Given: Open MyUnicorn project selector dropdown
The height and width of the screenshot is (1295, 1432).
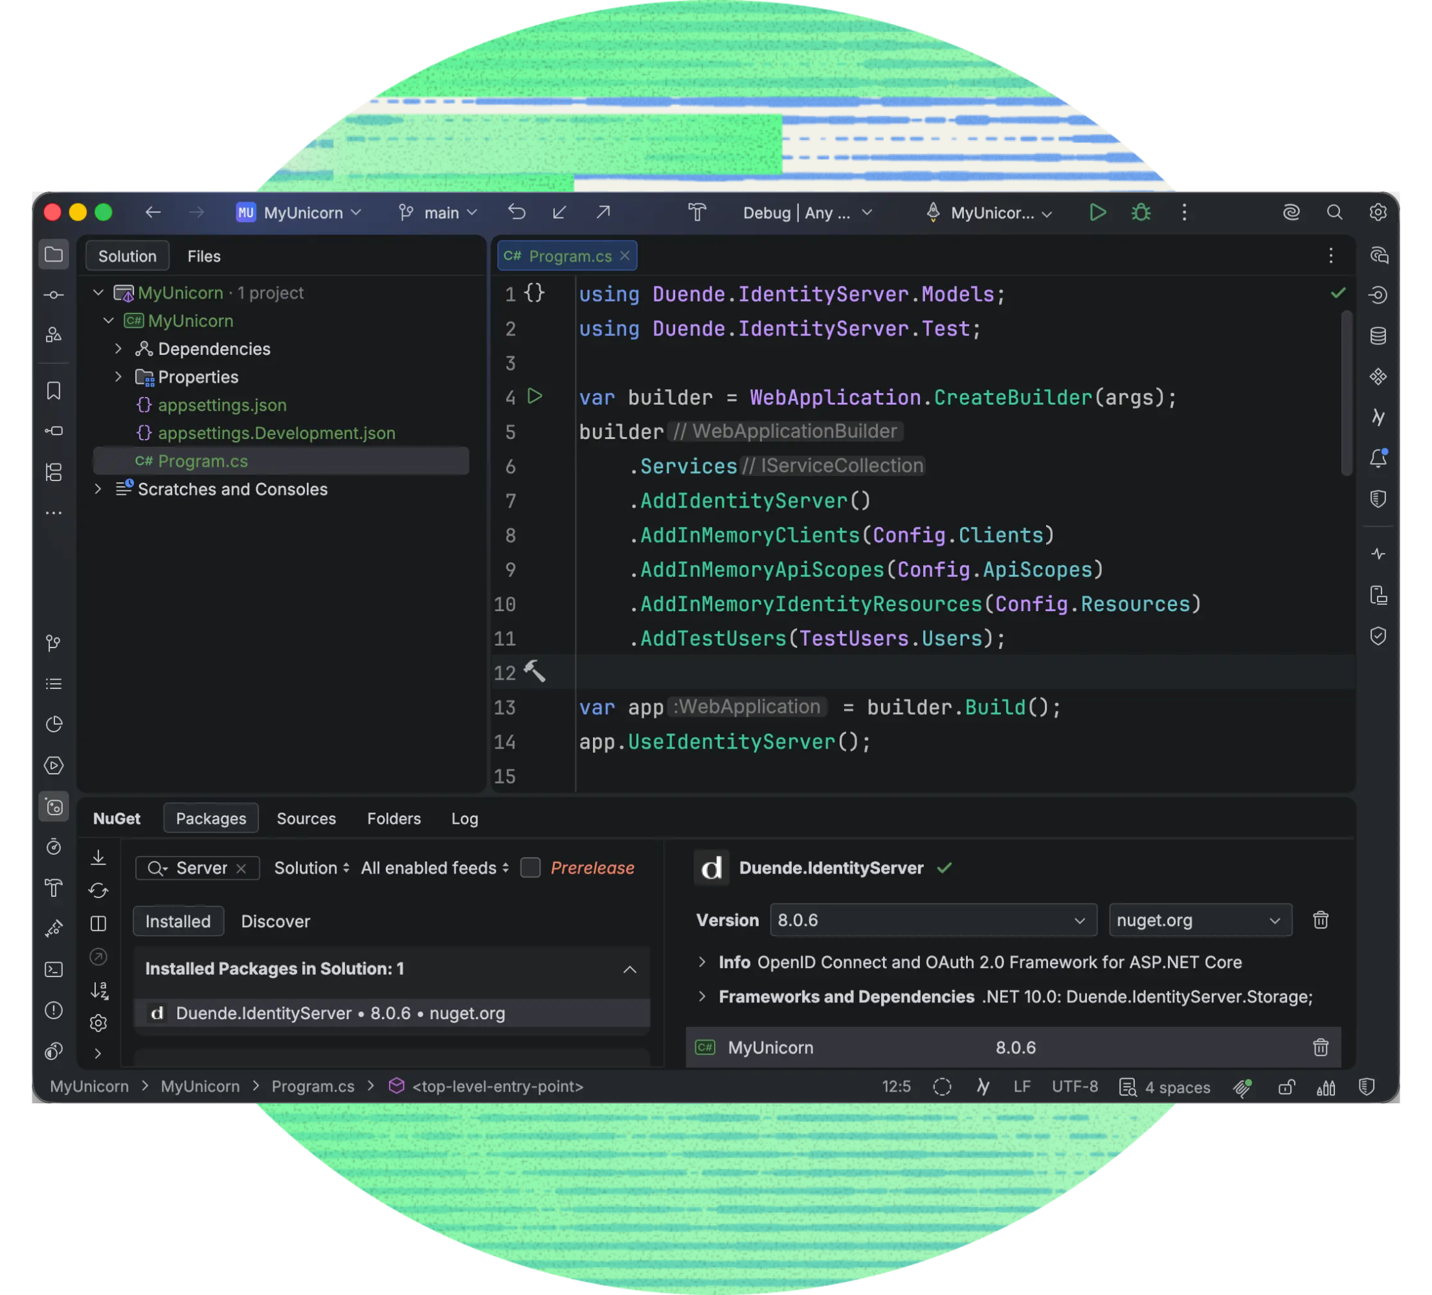Looking at the screenshot, I should coord(299,212).
